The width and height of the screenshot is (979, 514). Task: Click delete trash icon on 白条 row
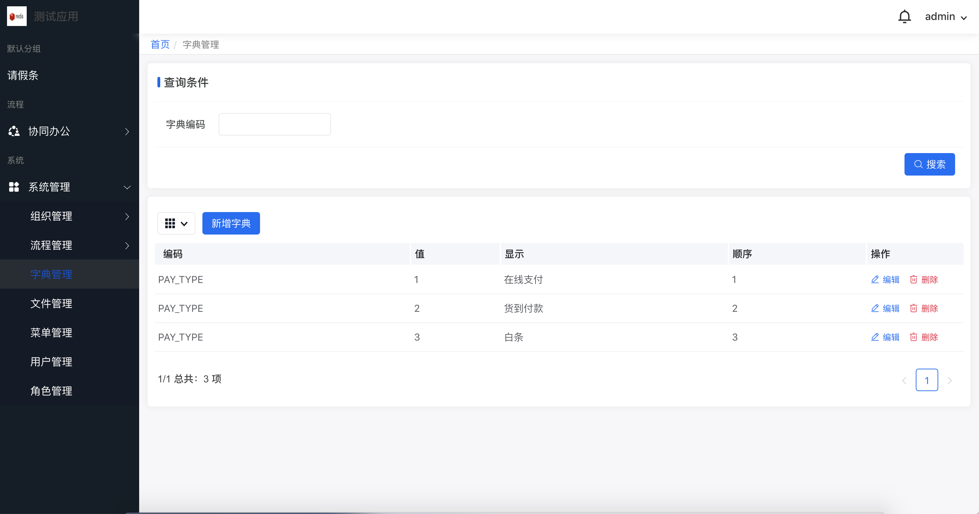[914, 337]
